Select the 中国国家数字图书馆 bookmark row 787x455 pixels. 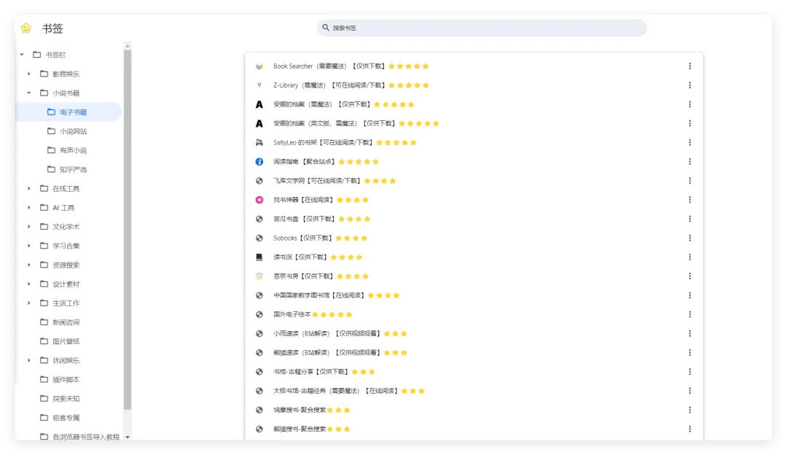click(474, 295)
